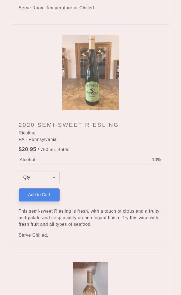Click the cabinet behind the Riesling bottle
181x295 pixels.
pyautogui.click(x=108, y=60)
